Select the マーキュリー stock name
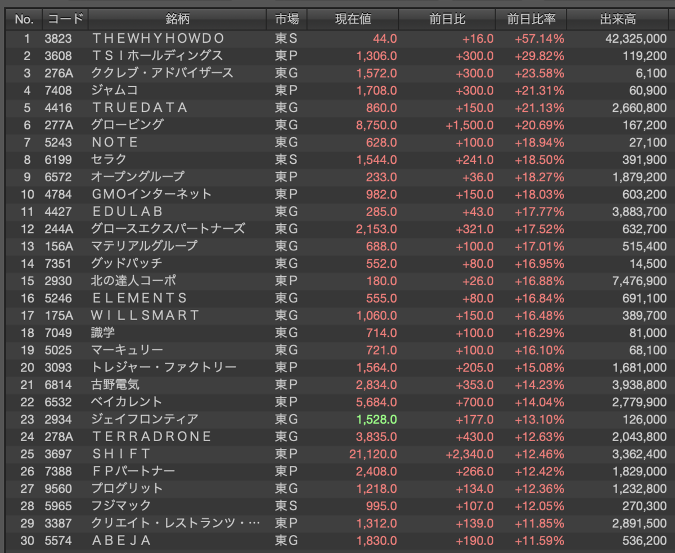The height and width of the screenshot is (553, 675). pyautogui.click(x=127, y=350)
